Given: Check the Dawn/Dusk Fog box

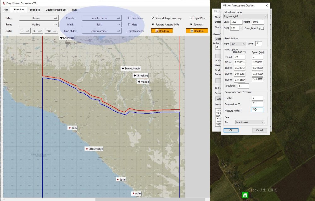Looking at the screenshot, I should 262,28.
